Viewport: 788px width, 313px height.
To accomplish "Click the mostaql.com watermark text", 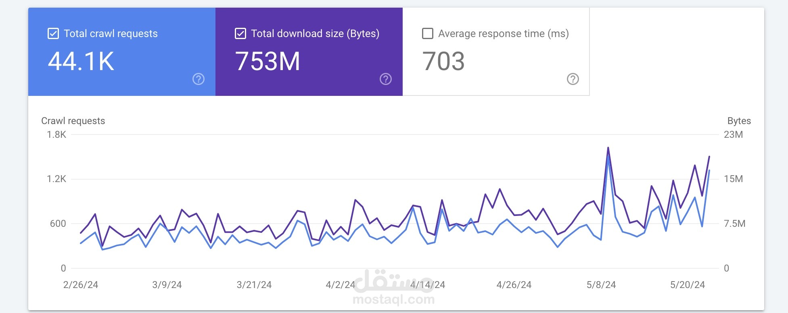I will pos(394,299).
